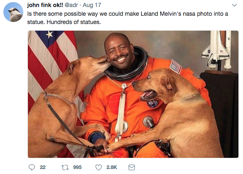Open the attached astronaut photo
243x174 pixels.
(x=133, y=94)
